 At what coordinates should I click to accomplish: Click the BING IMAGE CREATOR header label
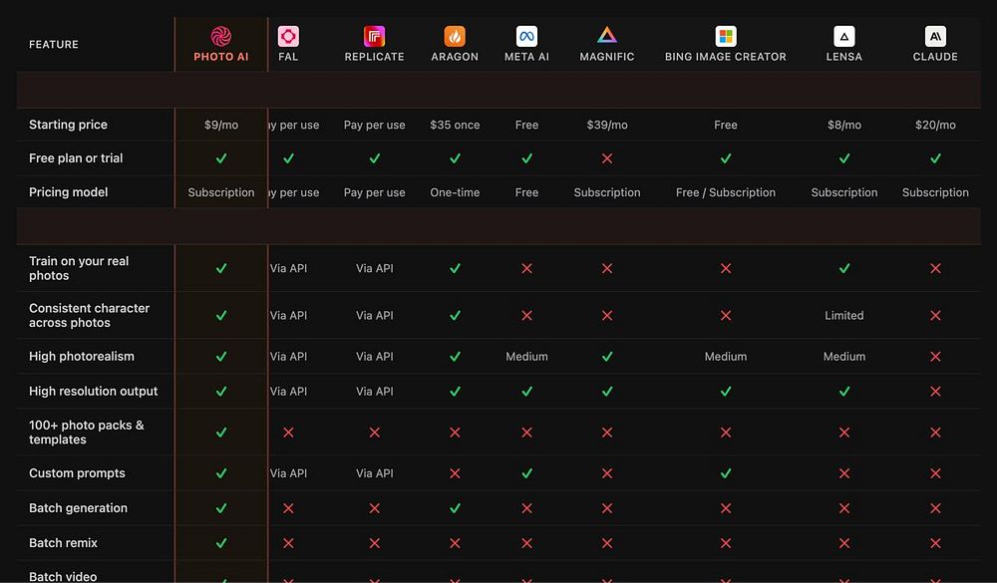[x=726, y=57]
